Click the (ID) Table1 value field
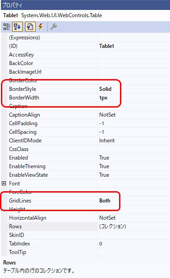This screenshot has height=278, width=170. click(134, 46)
